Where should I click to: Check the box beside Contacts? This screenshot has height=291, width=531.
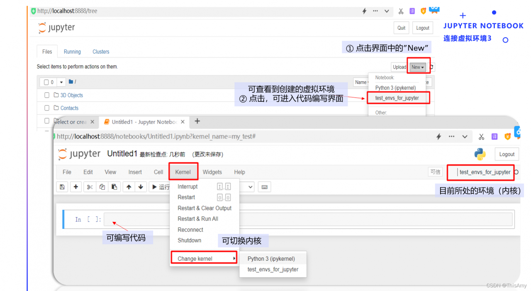coord(47,108)
